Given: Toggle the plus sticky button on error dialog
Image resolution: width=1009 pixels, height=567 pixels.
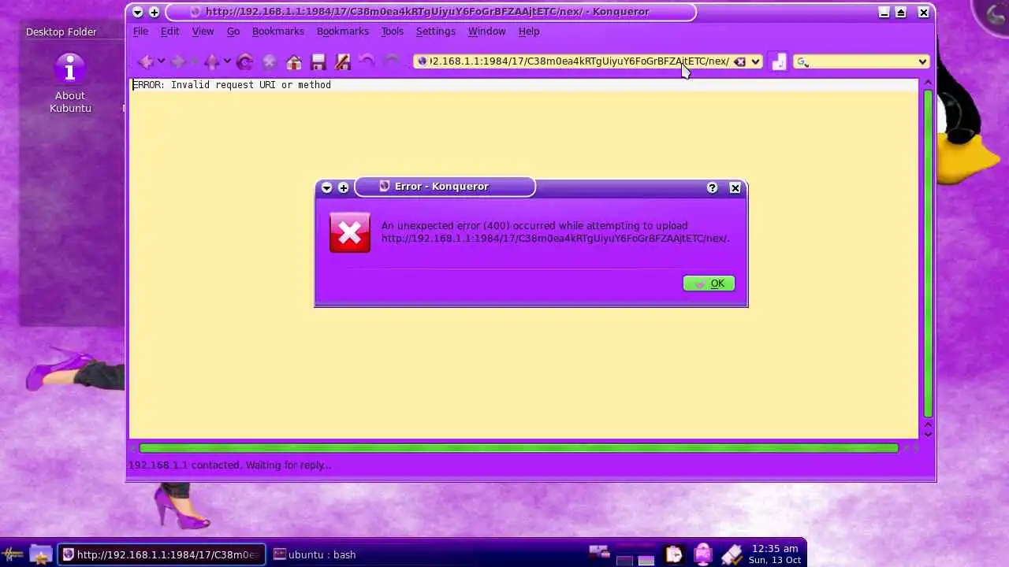Looking at the screenshot, I should 343,187.
